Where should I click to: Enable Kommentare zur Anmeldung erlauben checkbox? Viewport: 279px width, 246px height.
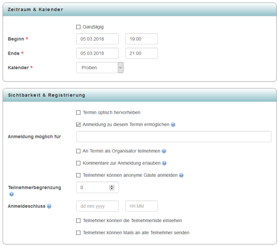pos(79,163)
